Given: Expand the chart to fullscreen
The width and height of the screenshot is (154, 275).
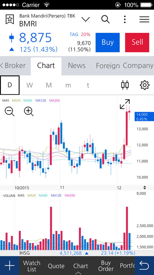Looking at the screenshot, I should (x=125, y=104).
